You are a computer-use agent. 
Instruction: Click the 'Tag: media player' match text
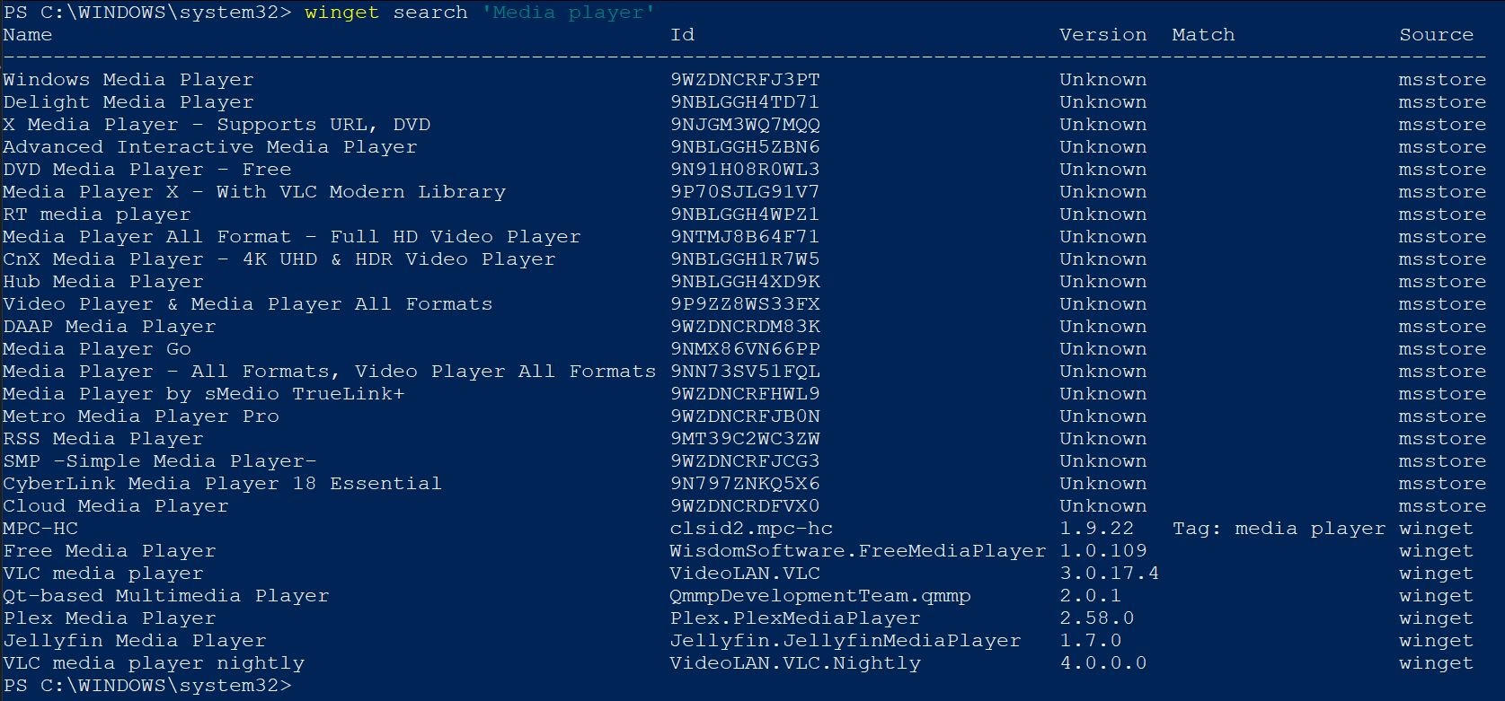pos(1279,529)
